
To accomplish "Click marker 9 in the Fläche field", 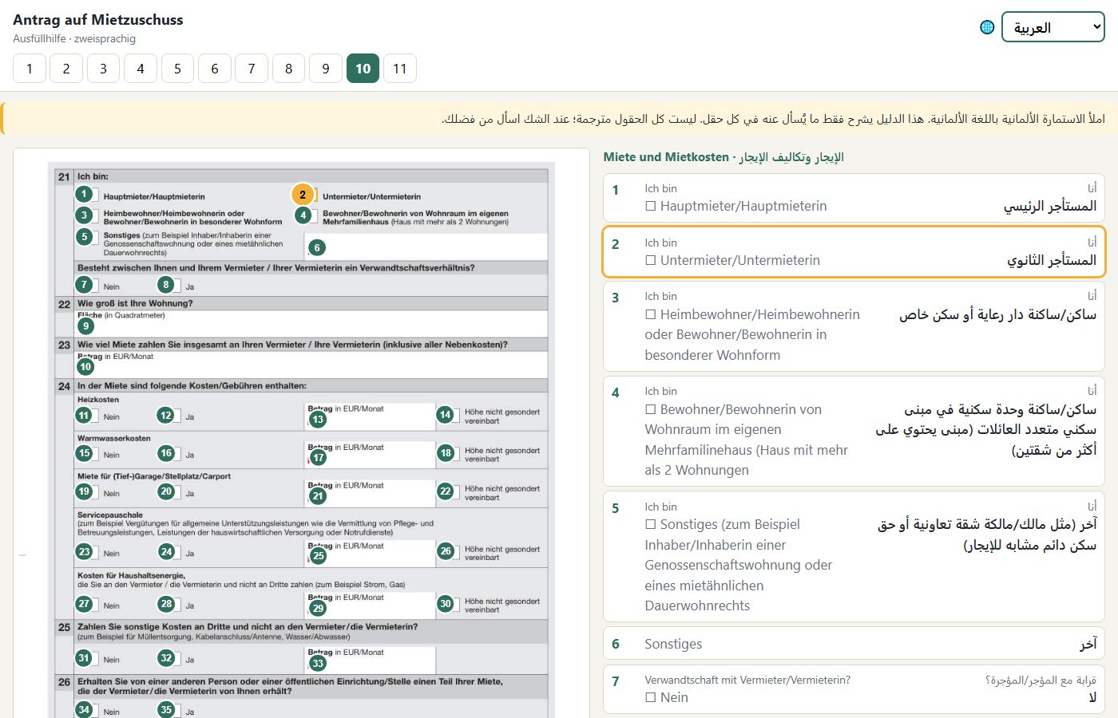I will pos(86,325).
